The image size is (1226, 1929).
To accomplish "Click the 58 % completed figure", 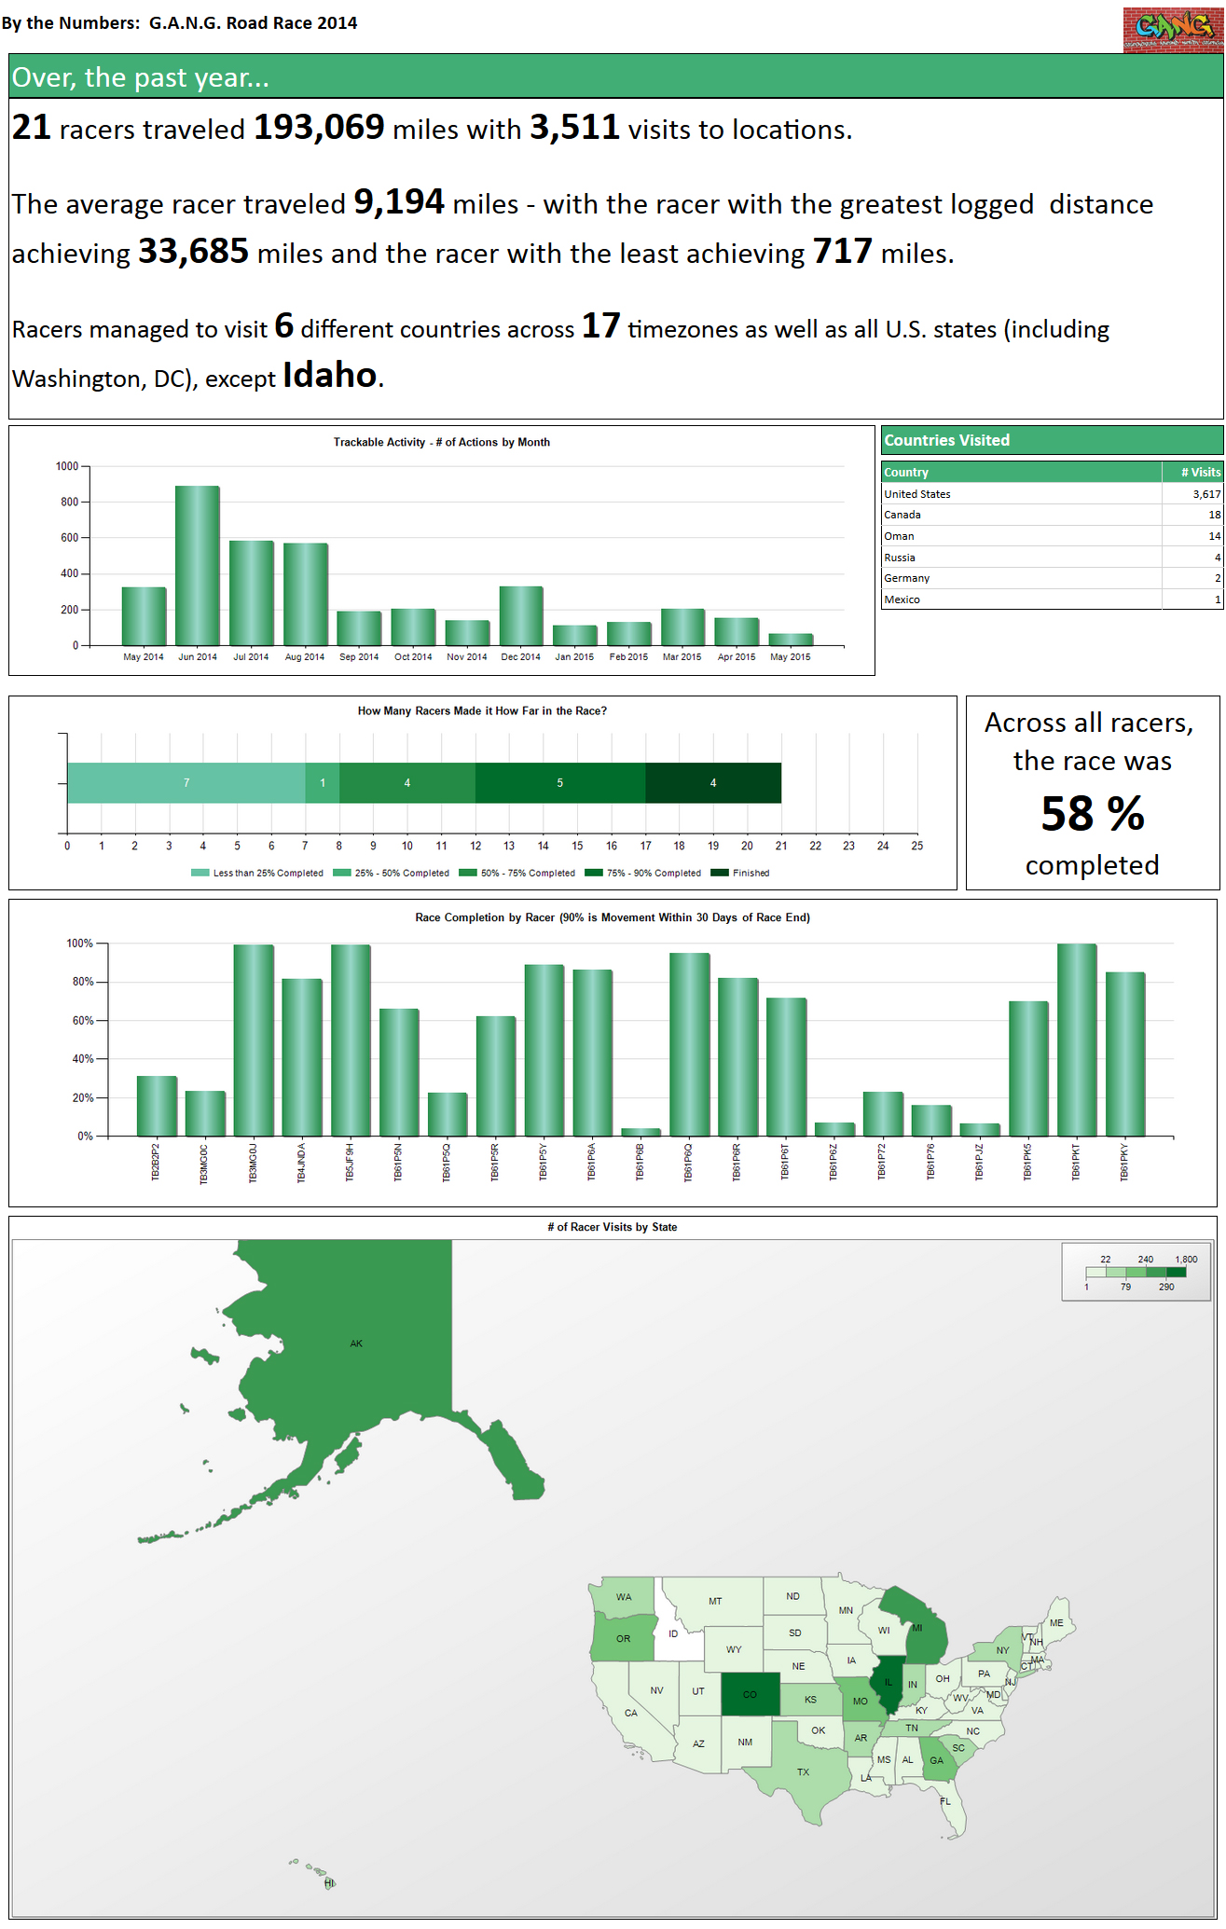I will coord(1092,814).
